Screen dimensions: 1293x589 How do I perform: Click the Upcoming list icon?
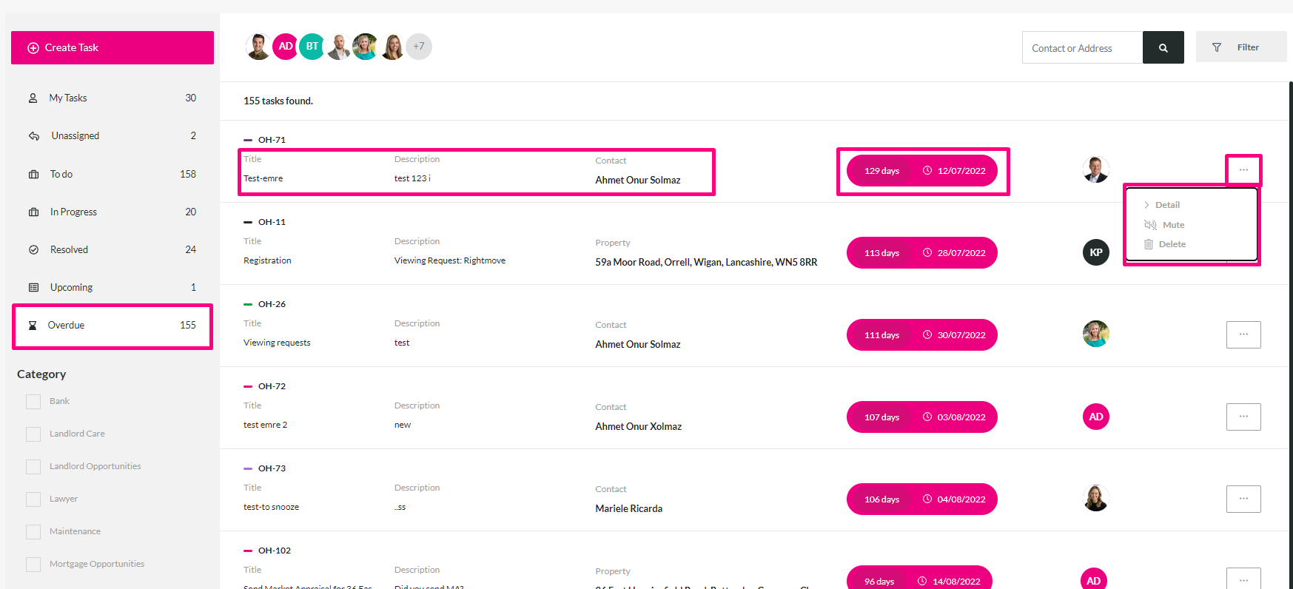[33, 287]
